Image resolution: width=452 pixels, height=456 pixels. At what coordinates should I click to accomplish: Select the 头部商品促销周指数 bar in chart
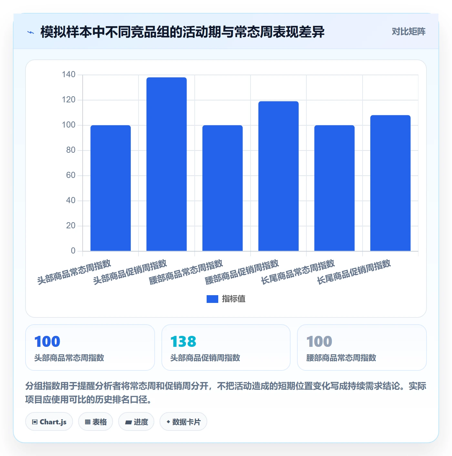(x=167, y=164)
